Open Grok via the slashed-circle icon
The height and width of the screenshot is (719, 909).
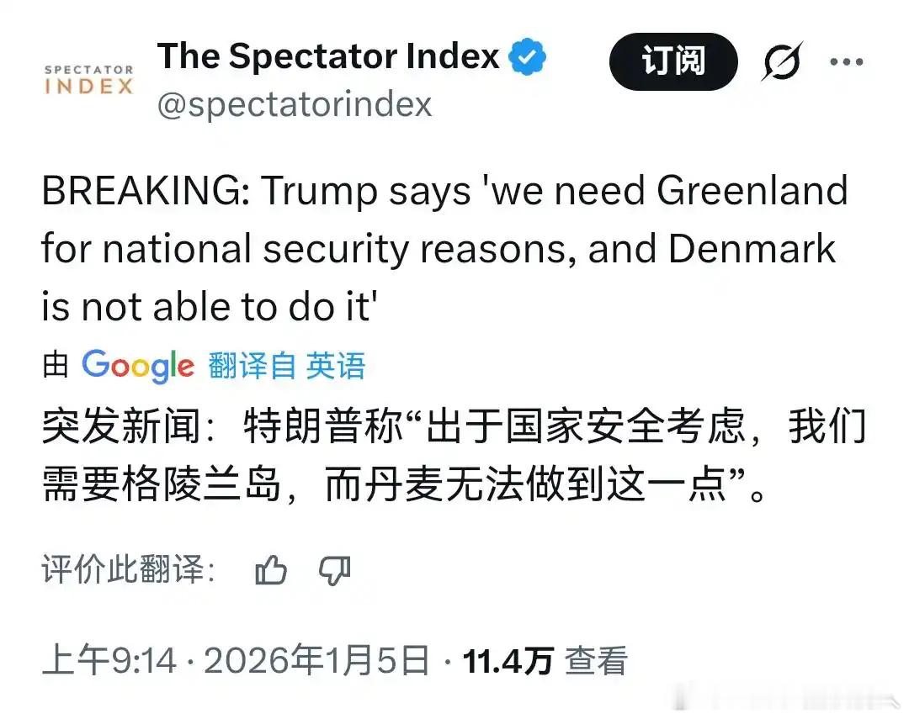click(x=782, y=61)
